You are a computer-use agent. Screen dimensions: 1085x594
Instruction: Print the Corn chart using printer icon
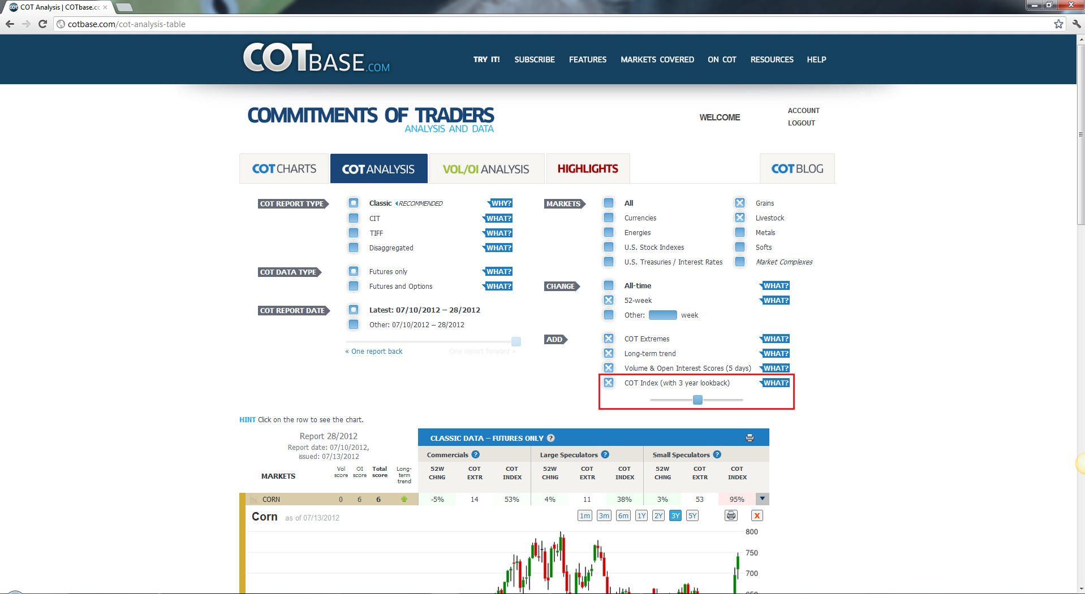coord(731,515)
